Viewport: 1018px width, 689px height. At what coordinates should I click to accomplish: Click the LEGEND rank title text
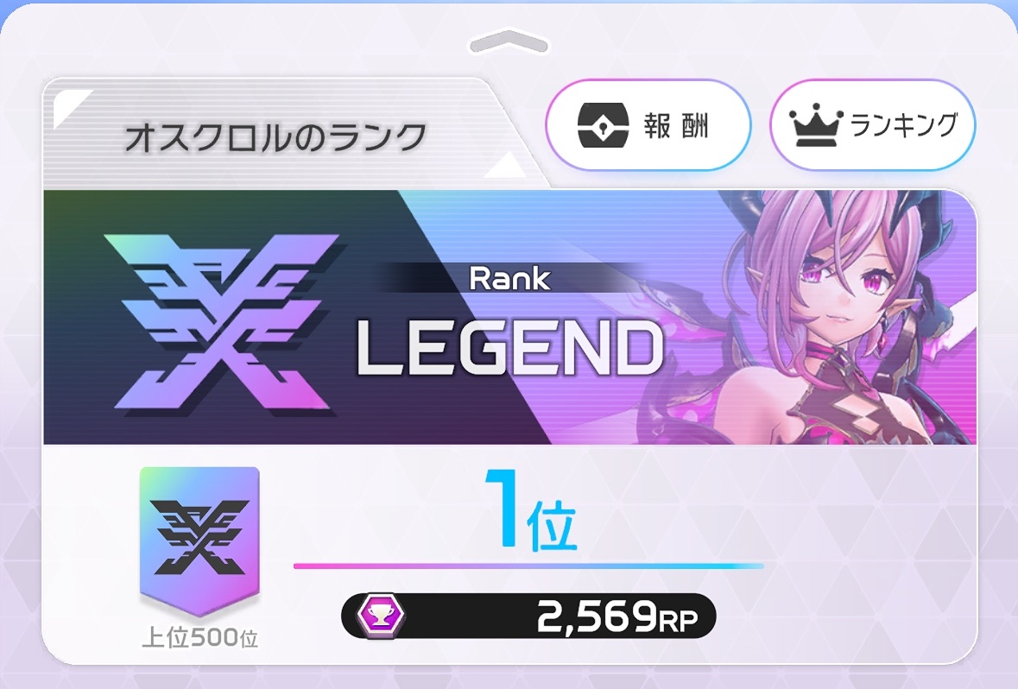[x=509, y=348]
